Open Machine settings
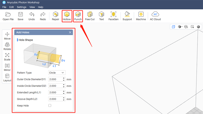Screen dimensions: 203x114 pyautogui.click(x=141, y=16)
